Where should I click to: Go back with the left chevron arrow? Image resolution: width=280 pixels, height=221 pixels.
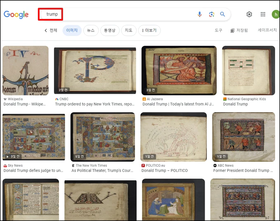pyautogui.click(x=46, y=31)
